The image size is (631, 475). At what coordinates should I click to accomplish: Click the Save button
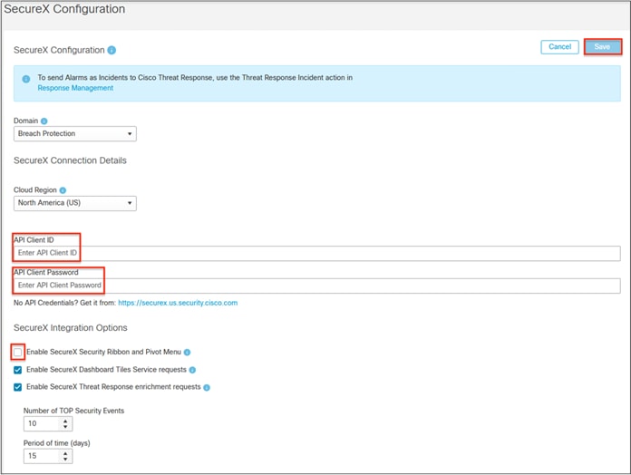(x=602, y=46)
